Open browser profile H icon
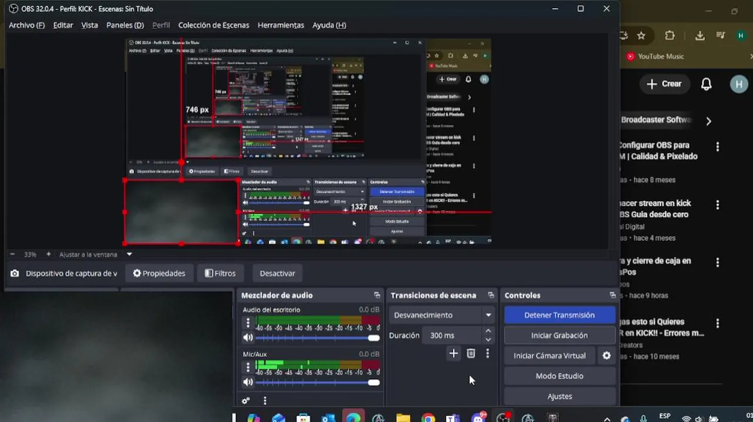 click(x=741, y=36)
